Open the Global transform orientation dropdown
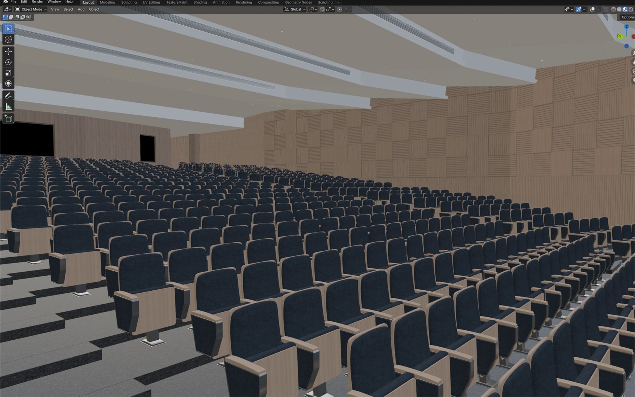 295,9
